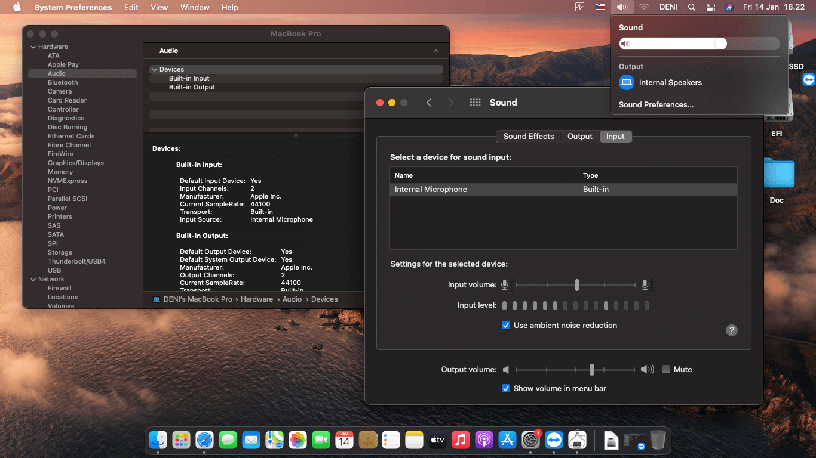Image resolution: width=816 pixels, height=458 pixels.
Task: Open Sound Preferences… from volume popup
Action: [656, 105]
